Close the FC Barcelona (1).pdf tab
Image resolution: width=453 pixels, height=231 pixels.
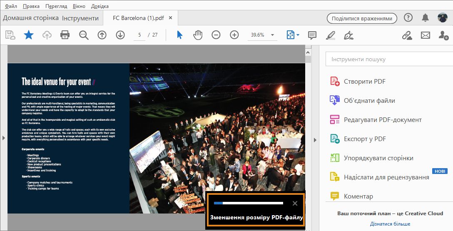click(170, 17)
